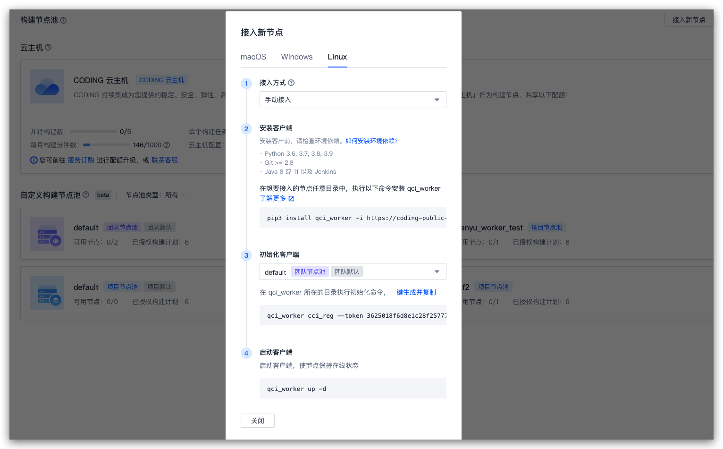The width and height of the screenshot is (723, 449).
Task: Click the info icon before 您可前往
Action: point(34,160)
